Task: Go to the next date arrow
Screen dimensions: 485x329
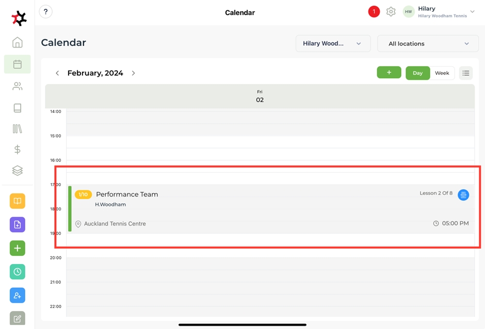Action: 134,73
